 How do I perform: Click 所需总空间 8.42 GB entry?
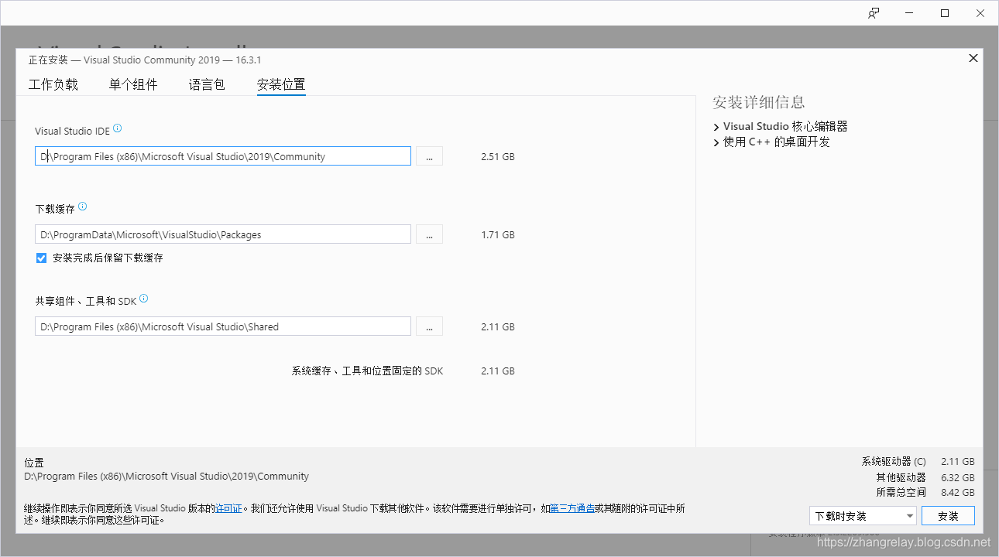tap(925, 492)
